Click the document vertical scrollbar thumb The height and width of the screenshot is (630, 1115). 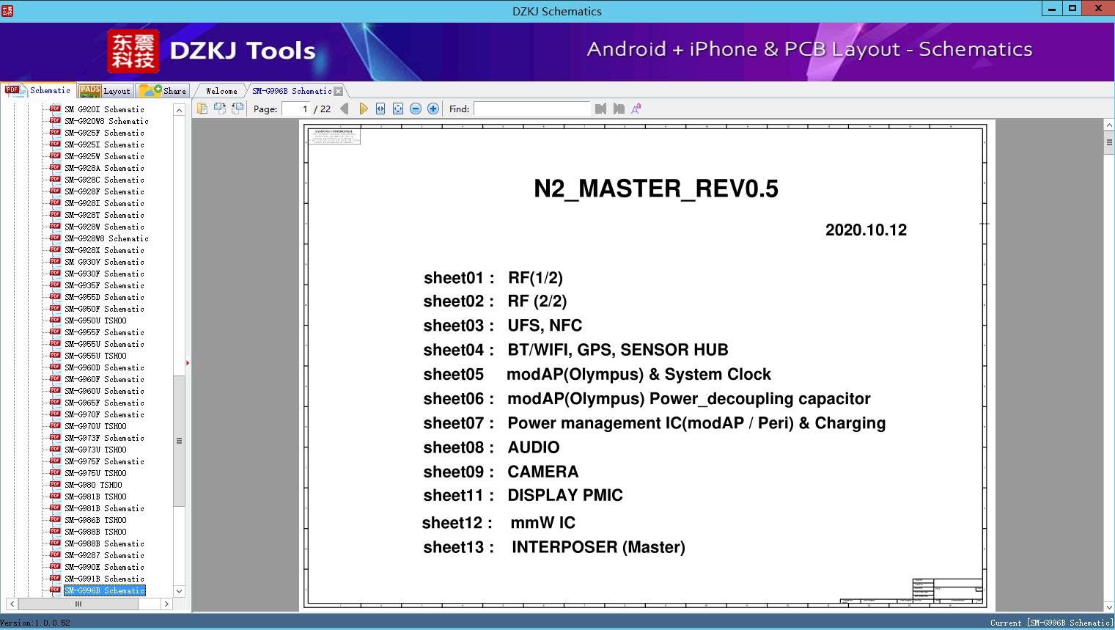click(1109, 142)
